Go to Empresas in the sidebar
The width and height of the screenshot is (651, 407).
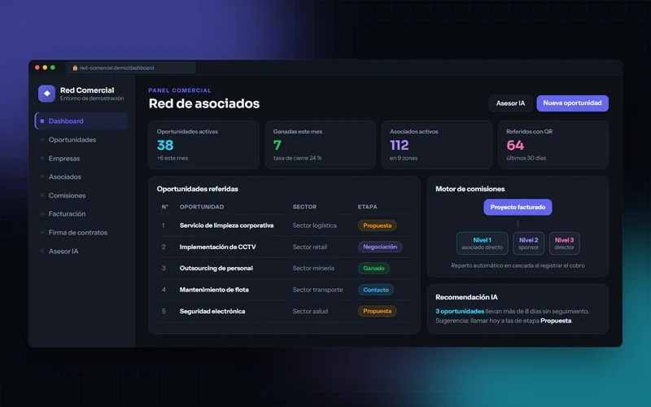64,158
